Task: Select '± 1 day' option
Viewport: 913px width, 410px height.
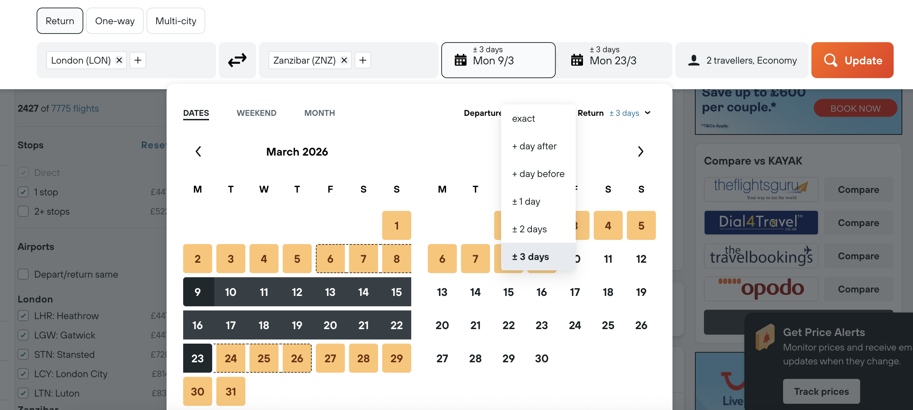Action: click(526, 202)
